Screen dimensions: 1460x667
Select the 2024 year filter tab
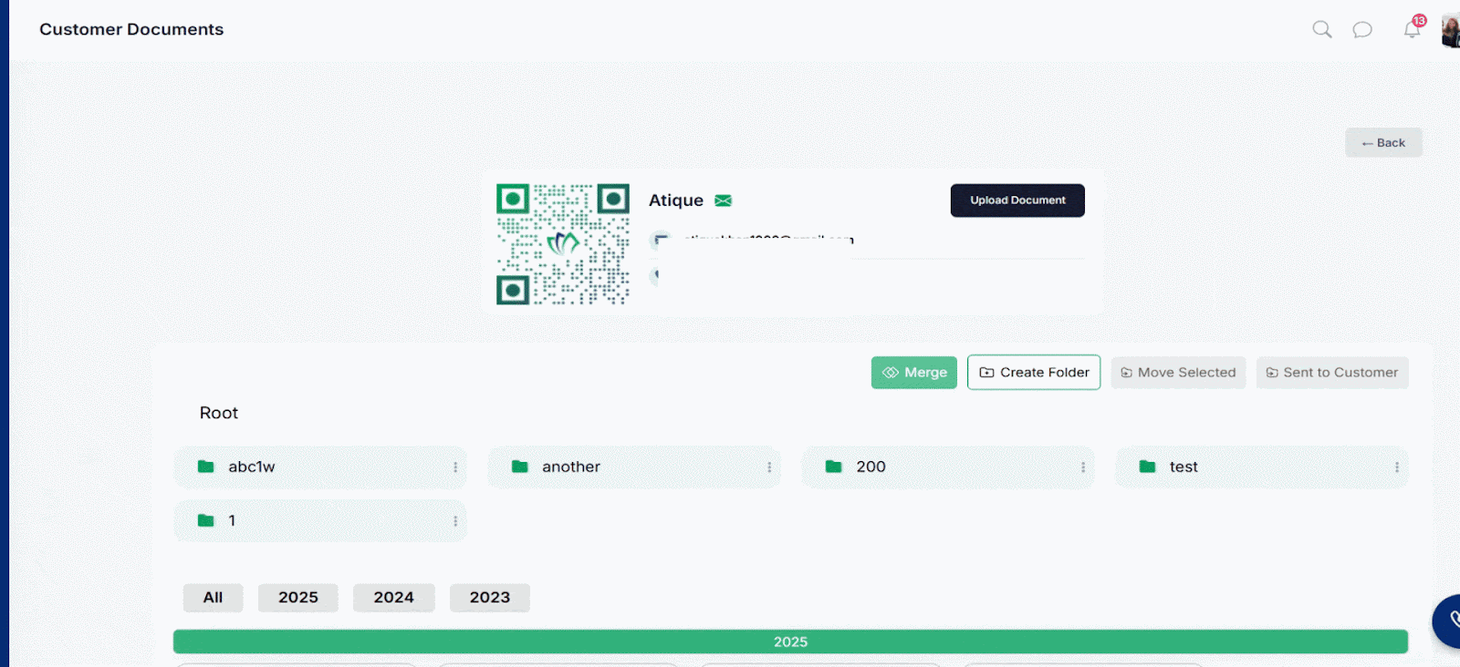[x=394, y=598]
